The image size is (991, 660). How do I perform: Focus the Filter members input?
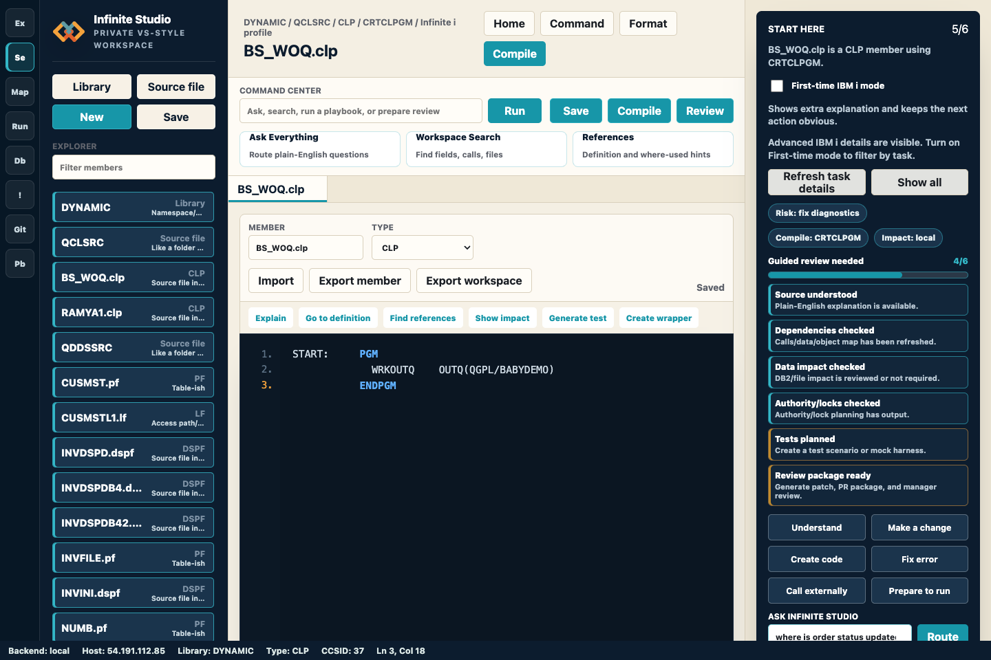click(134, 167)
